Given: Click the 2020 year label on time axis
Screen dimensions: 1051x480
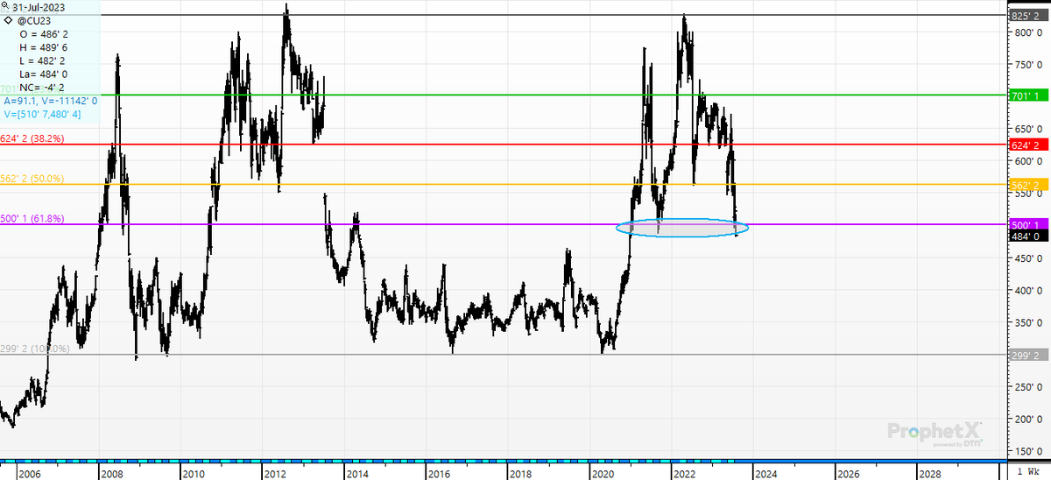Looking at the screenshot, I should click(603, 473).
